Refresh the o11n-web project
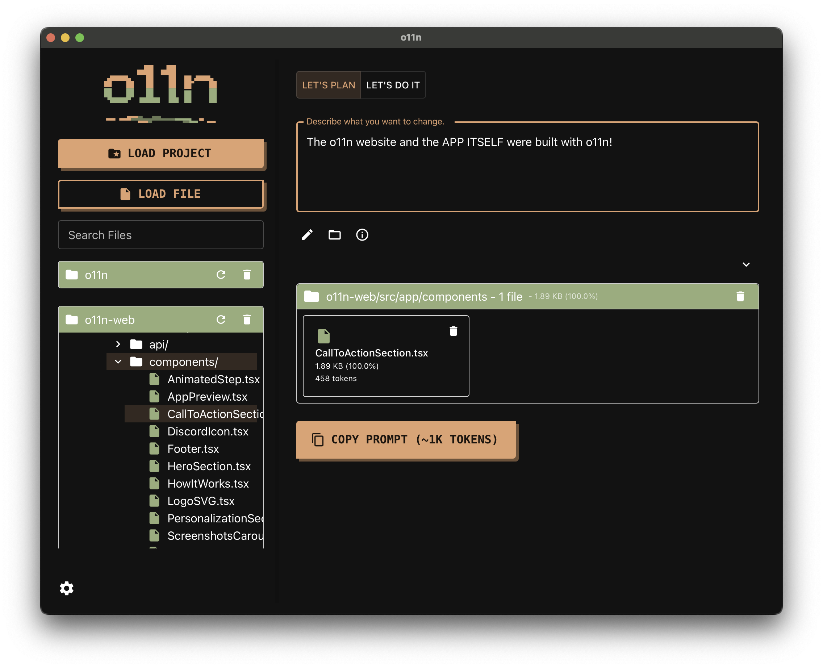 pos(221,320)
